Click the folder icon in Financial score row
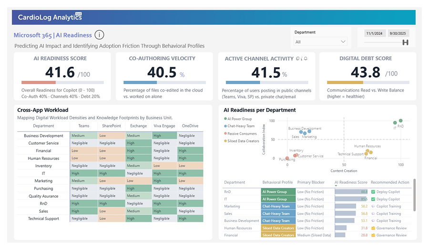Viewport: 429px width, 250px height. [373, 235]
